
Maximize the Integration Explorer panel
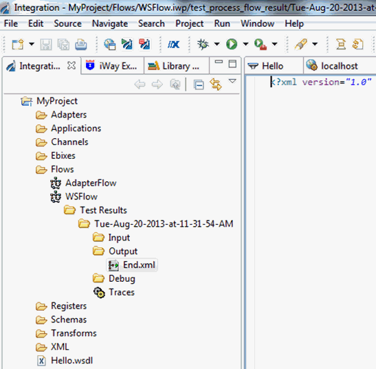point(232,64)
